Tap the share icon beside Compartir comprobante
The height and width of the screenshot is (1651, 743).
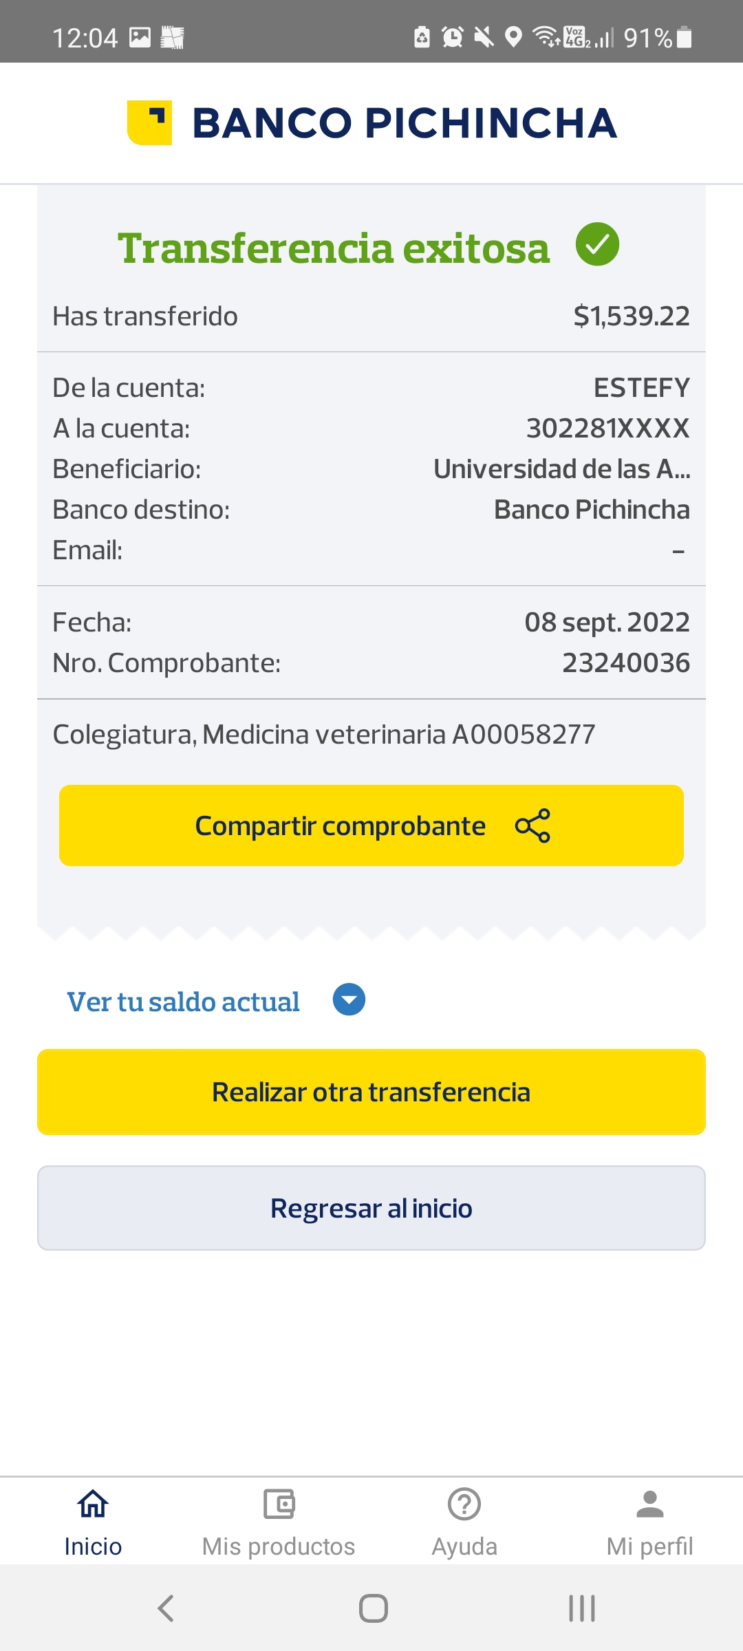(532, 825)
